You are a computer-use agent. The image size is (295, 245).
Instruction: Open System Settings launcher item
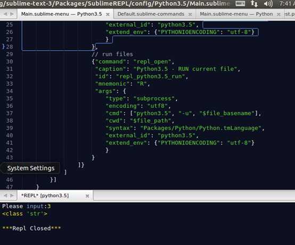click(x=31, y=168)
